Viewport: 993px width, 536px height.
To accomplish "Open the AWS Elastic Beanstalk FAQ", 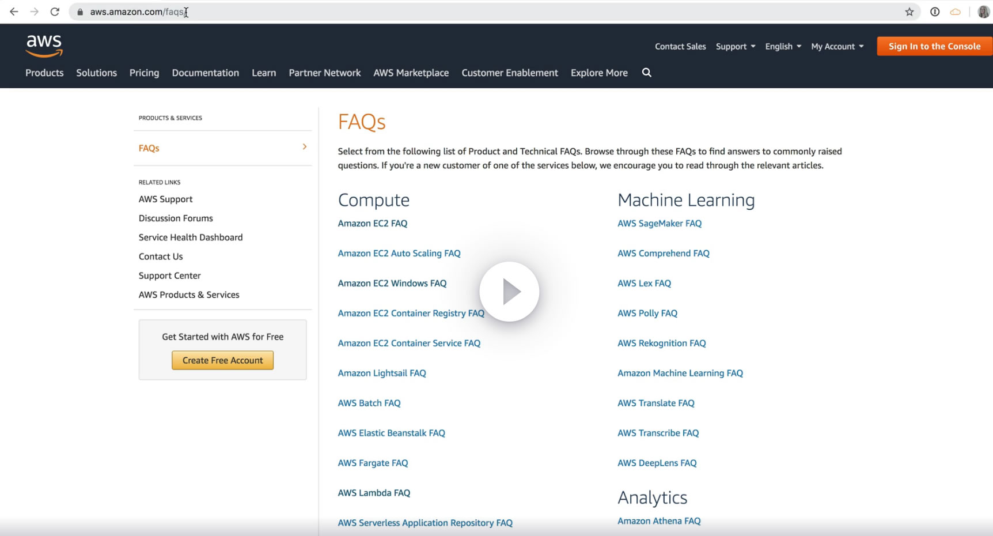I will (x=392, y=433).
